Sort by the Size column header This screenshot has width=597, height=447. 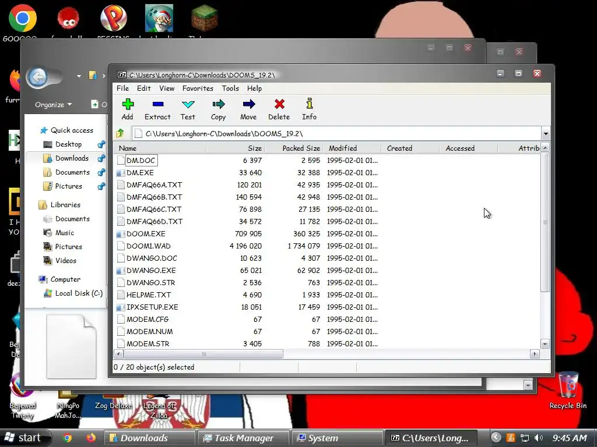click(x=236, y=148)
